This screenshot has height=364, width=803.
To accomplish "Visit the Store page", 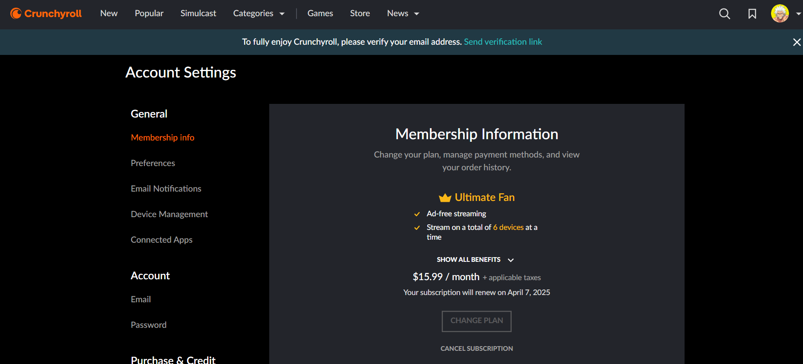I will pyautogui.click(x=360, y=14).
